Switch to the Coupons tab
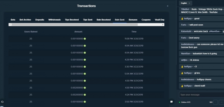 [x=146, y=20]
